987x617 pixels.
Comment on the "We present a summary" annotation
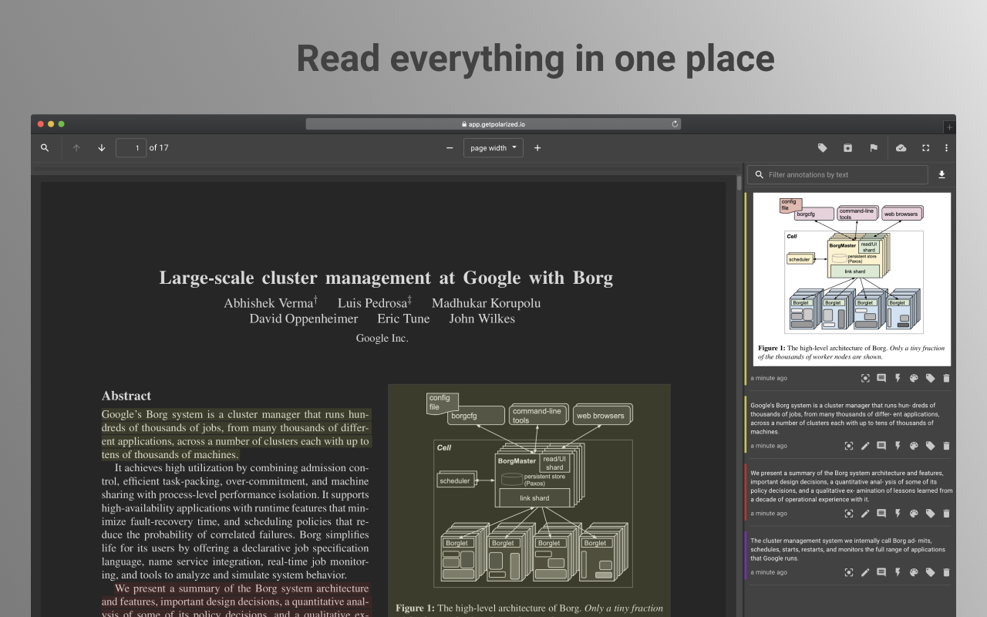(881, 514)
